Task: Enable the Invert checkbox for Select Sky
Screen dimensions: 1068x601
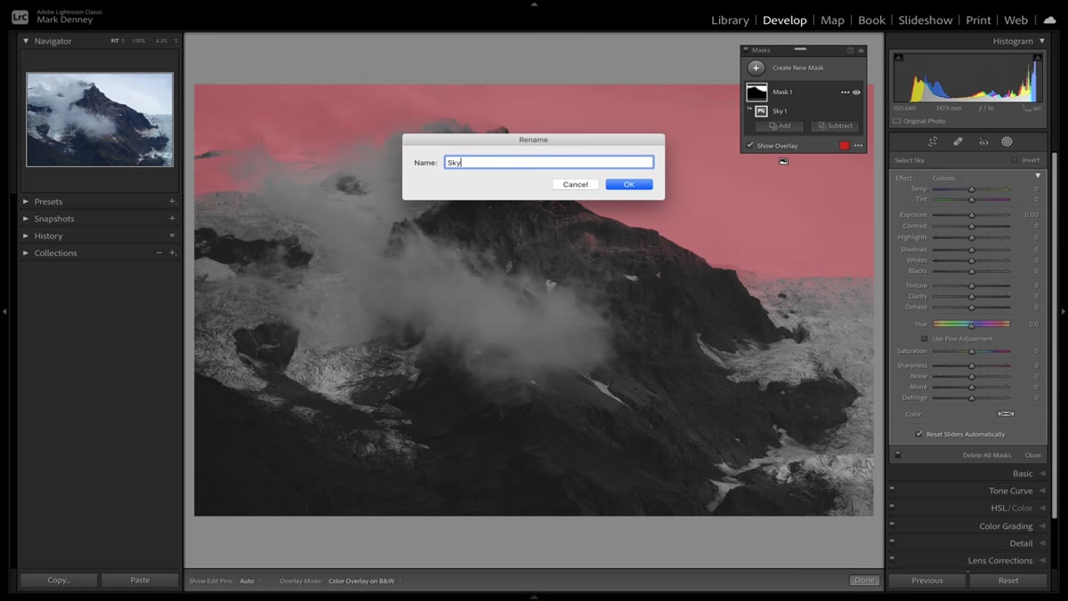Action: point(1014,160)
